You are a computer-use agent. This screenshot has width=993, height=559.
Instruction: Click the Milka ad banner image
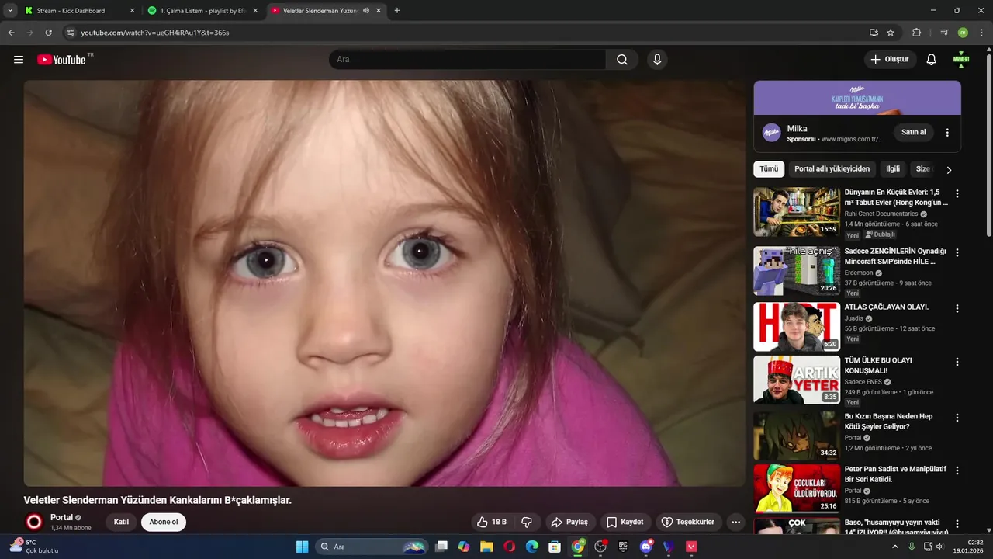point(857,98)
